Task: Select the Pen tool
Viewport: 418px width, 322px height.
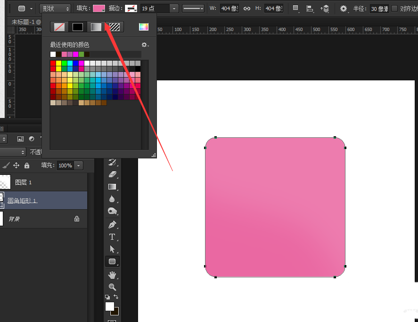Action: click(x=112, y=224)
